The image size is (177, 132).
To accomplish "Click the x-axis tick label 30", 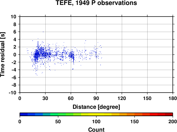I will pos(45,98).
